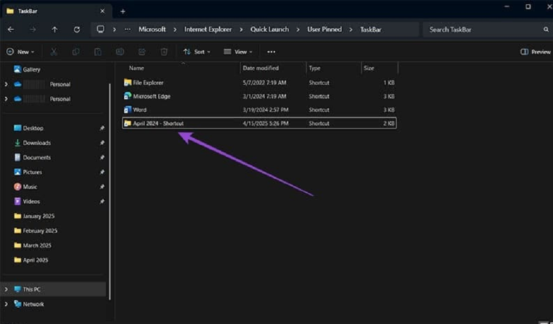Open the New dropdown menu

(x=21, y=52)
